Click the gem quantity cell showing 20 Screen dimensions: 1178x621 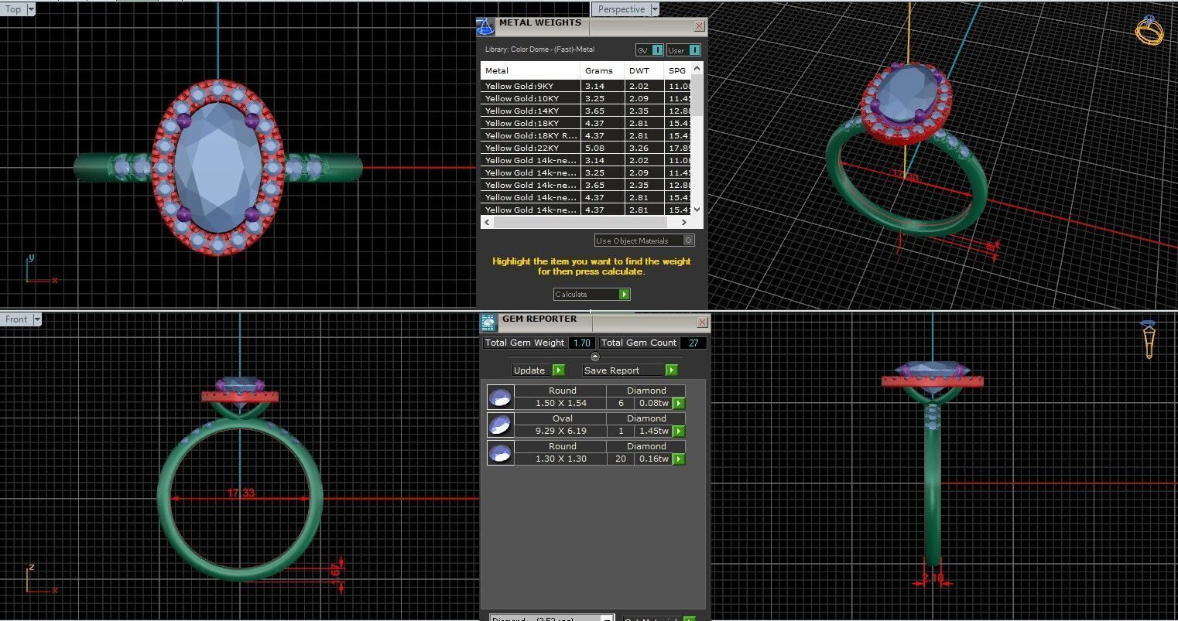pyautogui.click(x=621, y=459)
